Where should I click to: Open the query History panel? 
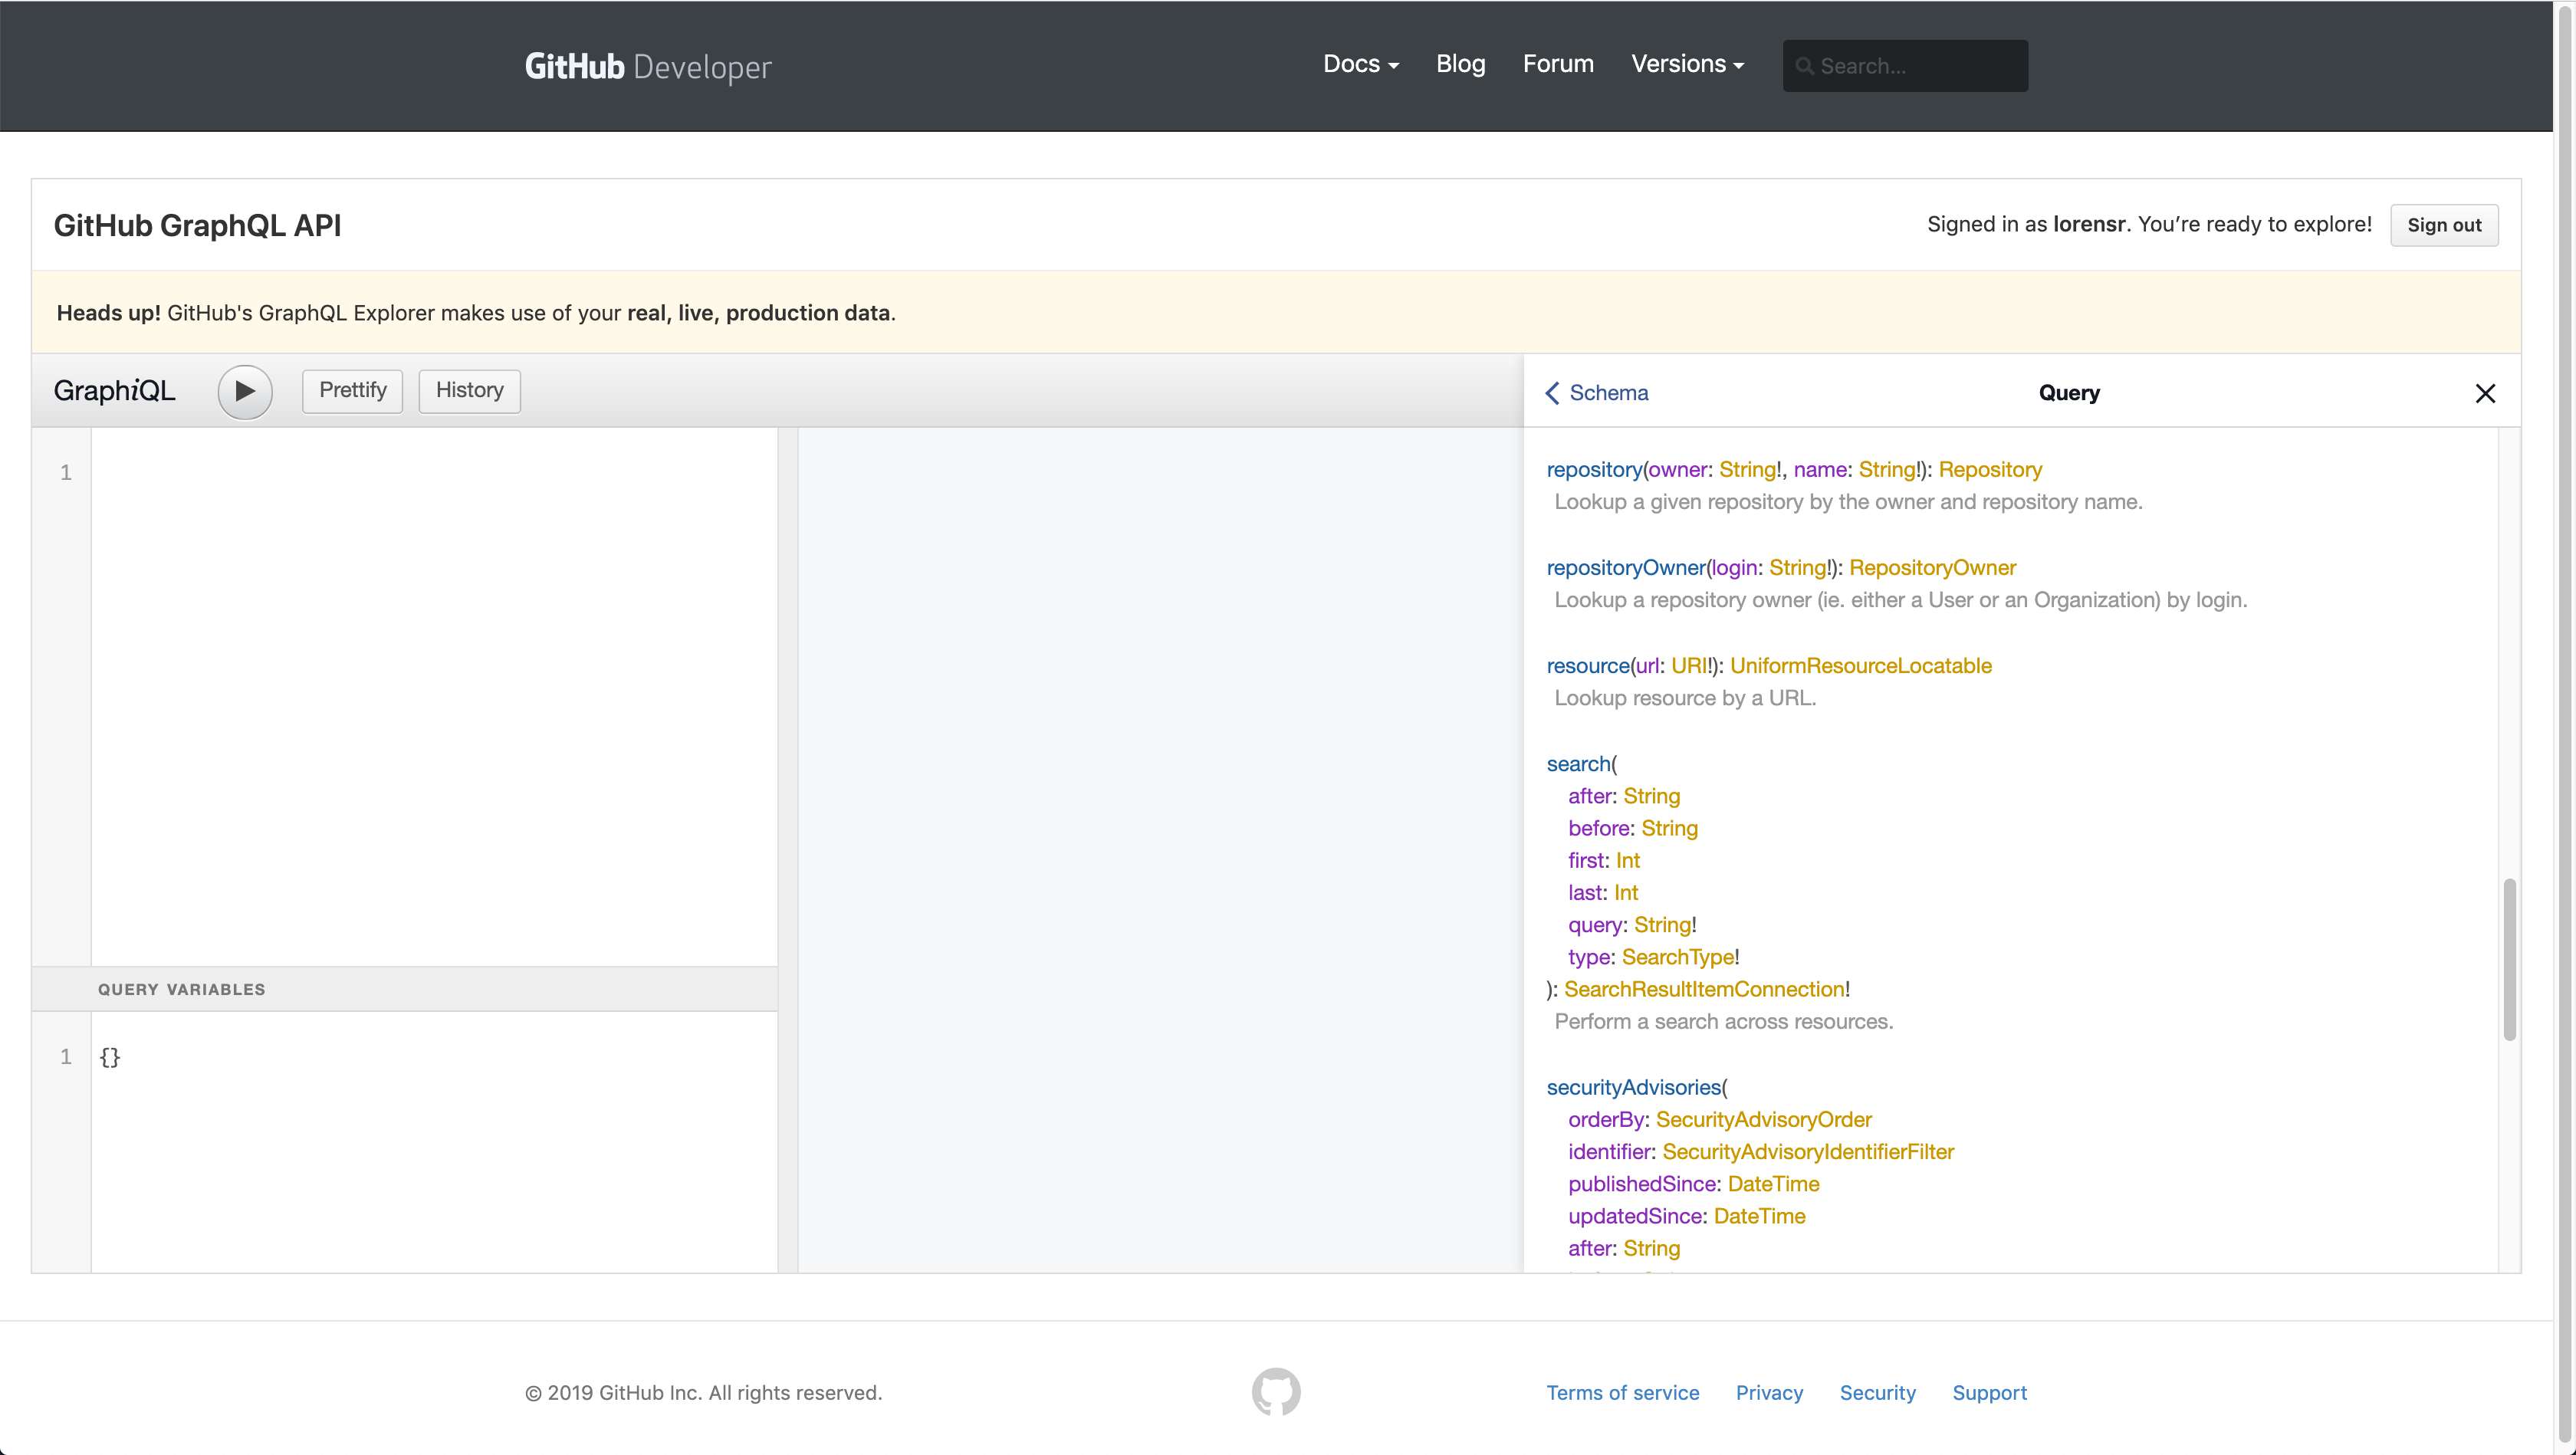coord(469,390)
